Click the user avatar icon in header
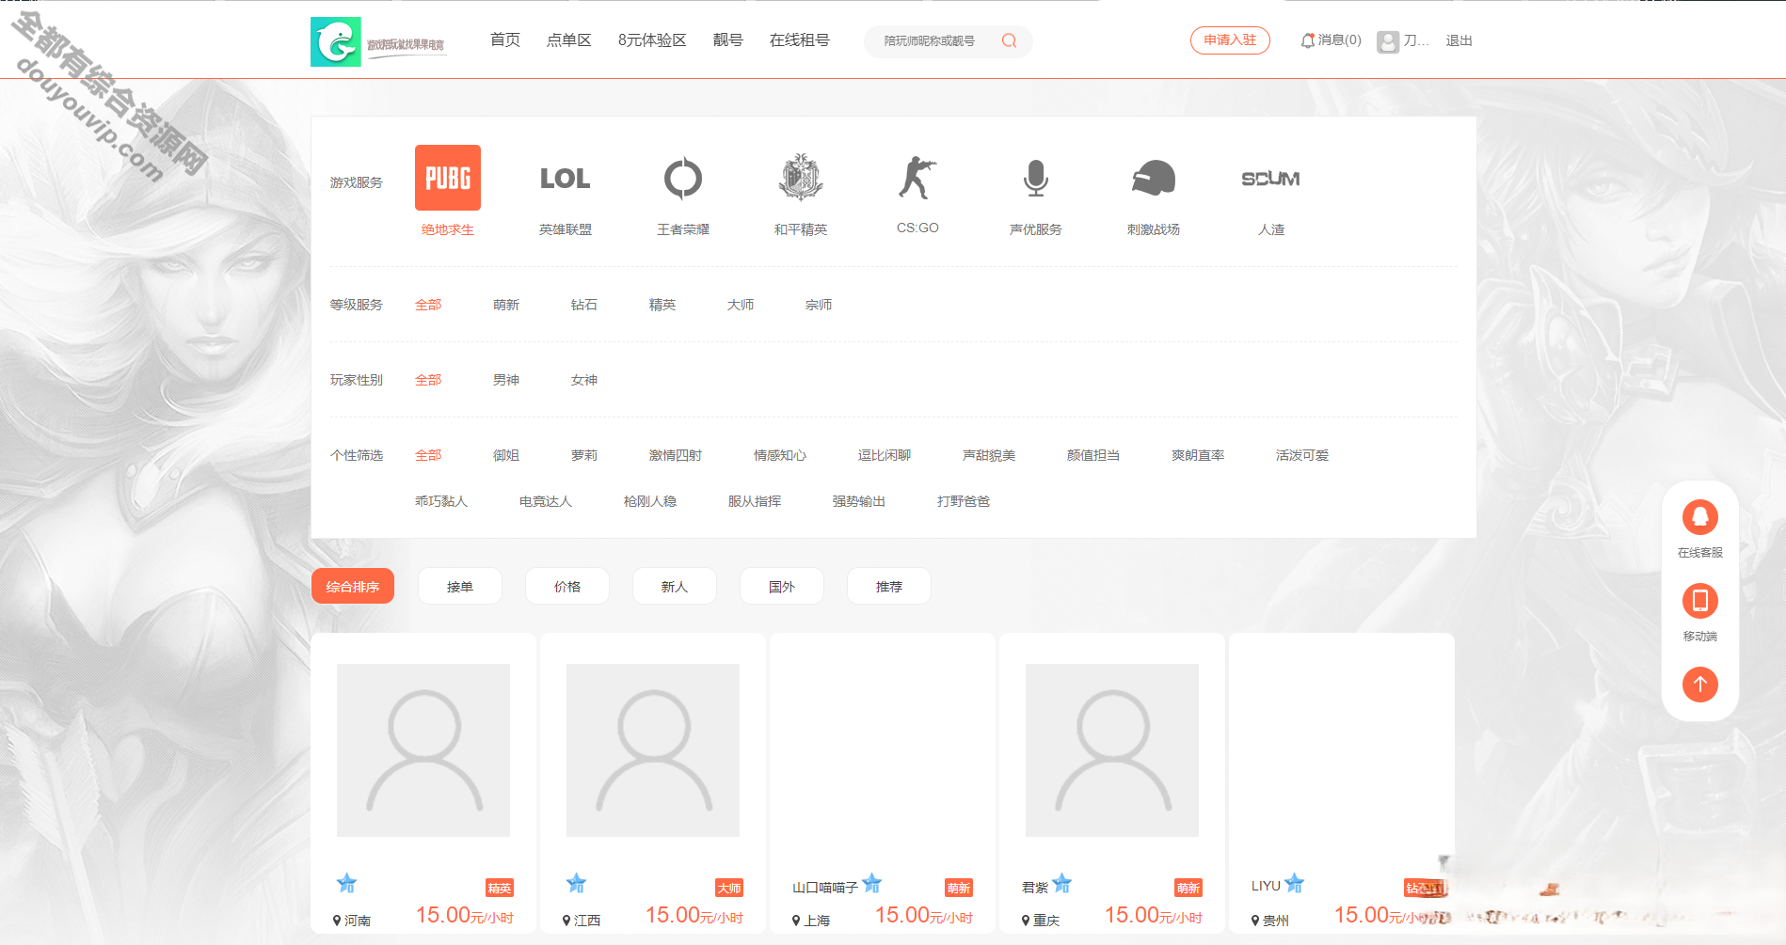 point(1388,41)
